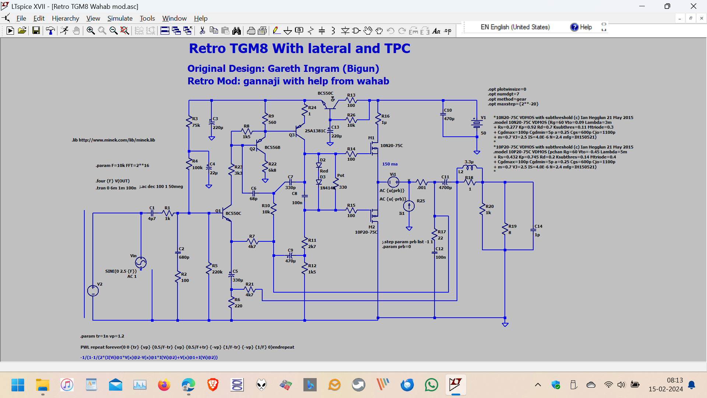Select the Resistor placement tool
Screen dimensions: 707x398
click(311, 31)
